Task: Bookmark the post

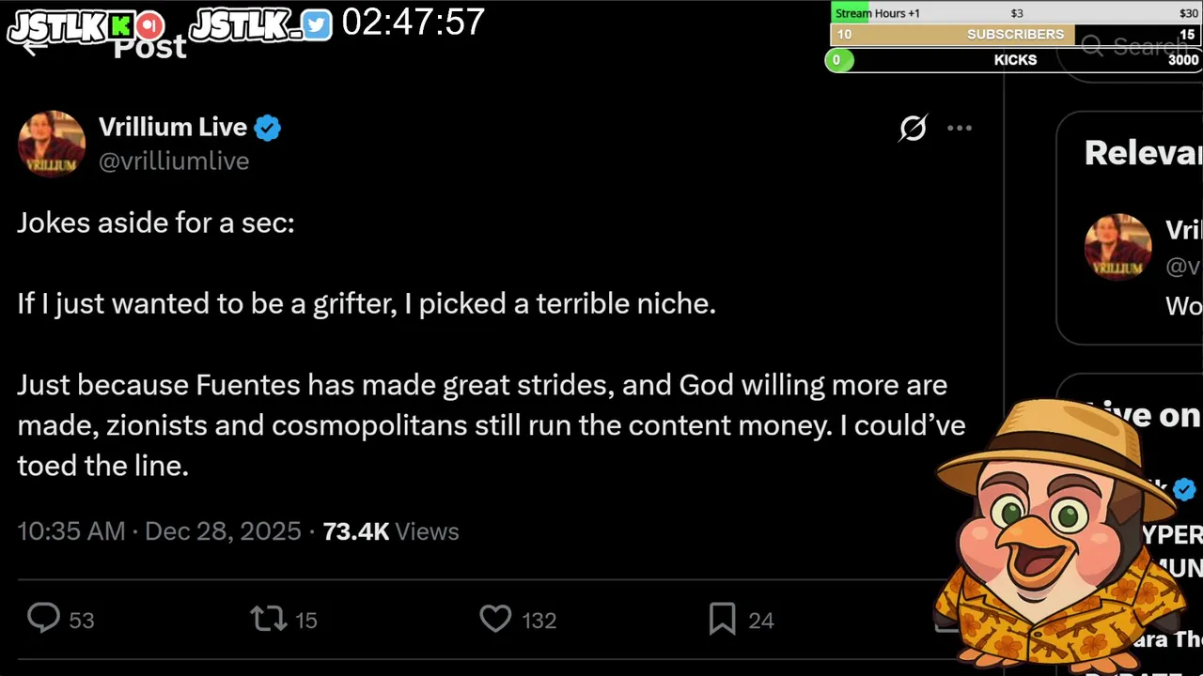Action: coord(722,619)
